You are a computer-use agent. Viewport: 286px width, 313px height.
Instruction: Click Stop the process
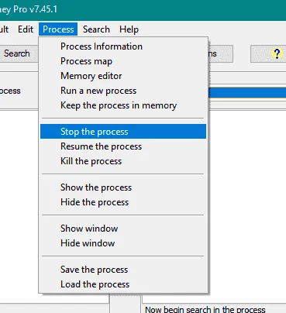[123, 132]
